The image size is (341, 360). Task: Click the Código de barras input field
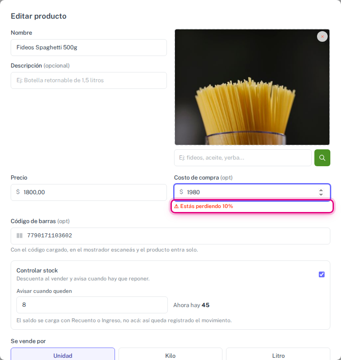(x=170, y=236)
